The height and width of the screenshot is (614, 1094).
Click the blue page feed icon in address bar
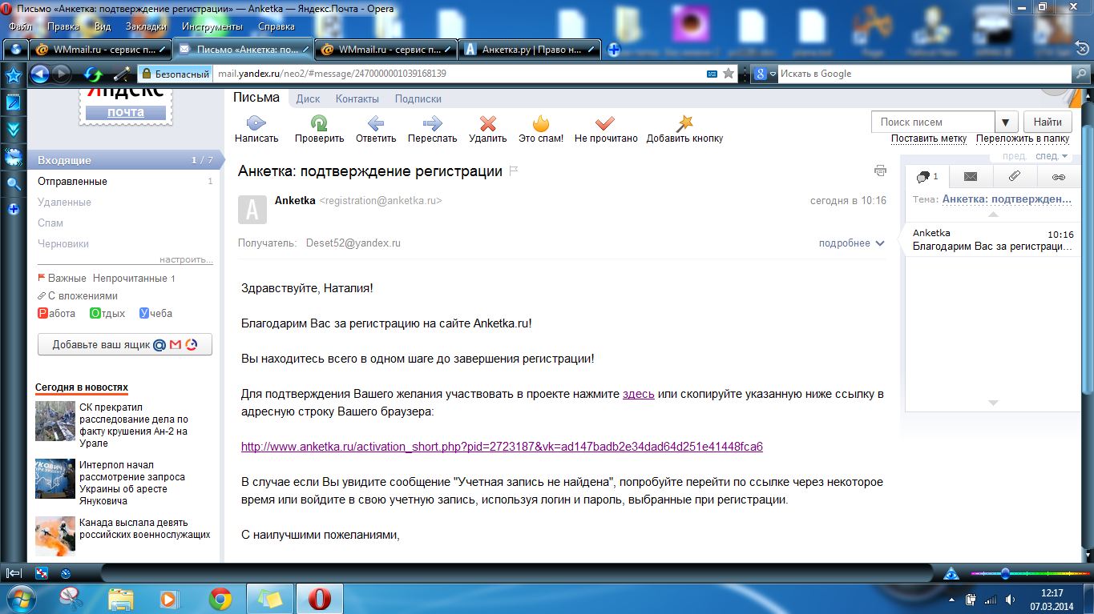[712, 74]
